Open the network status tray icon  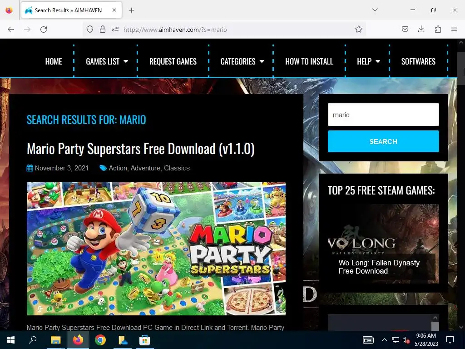pyautogui.click(x=396, y=340)
